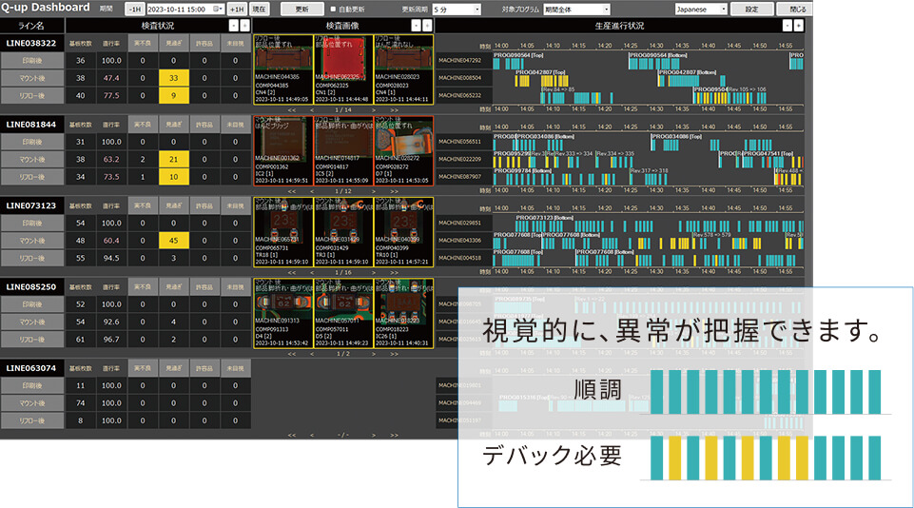Click the 現在 current time button
The image size is (914, 508).
pyautogui.click(x=259, y=10)
